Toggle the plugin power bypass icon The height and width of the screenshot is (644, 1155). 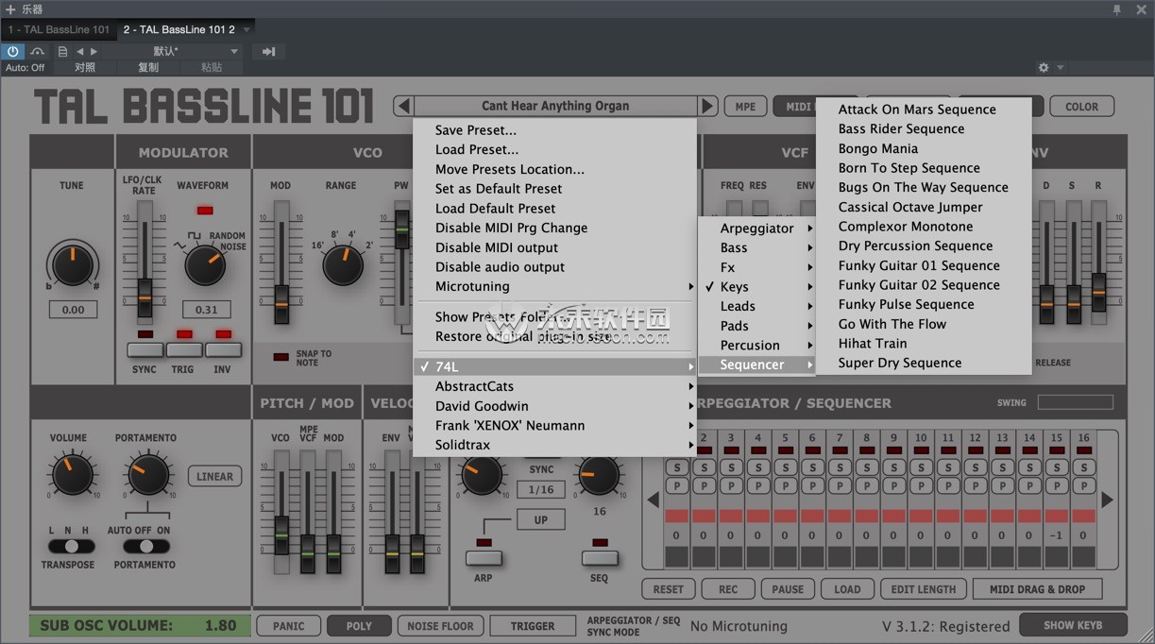13,51
